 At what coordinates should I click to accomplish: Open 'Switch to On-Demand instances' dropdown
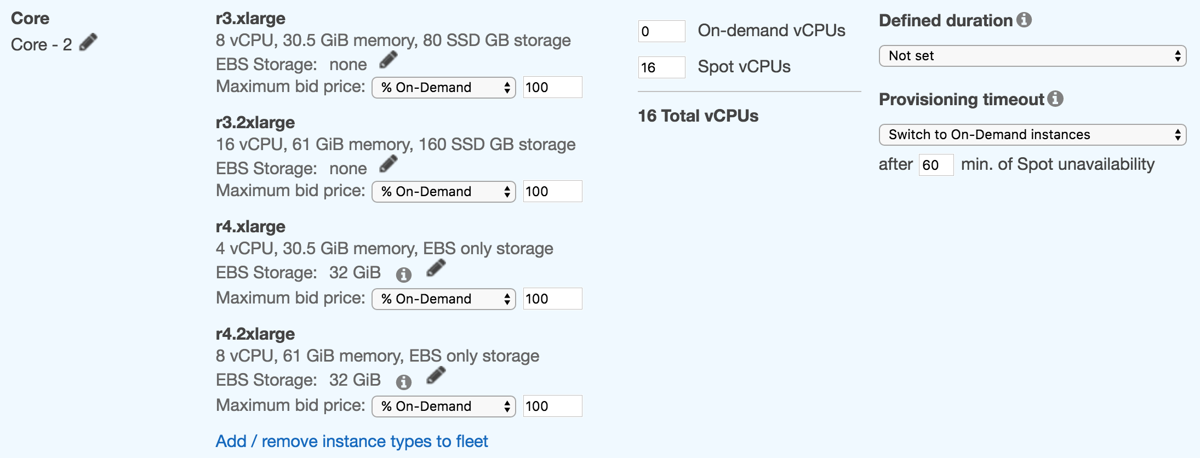(x=1032, y=135)
